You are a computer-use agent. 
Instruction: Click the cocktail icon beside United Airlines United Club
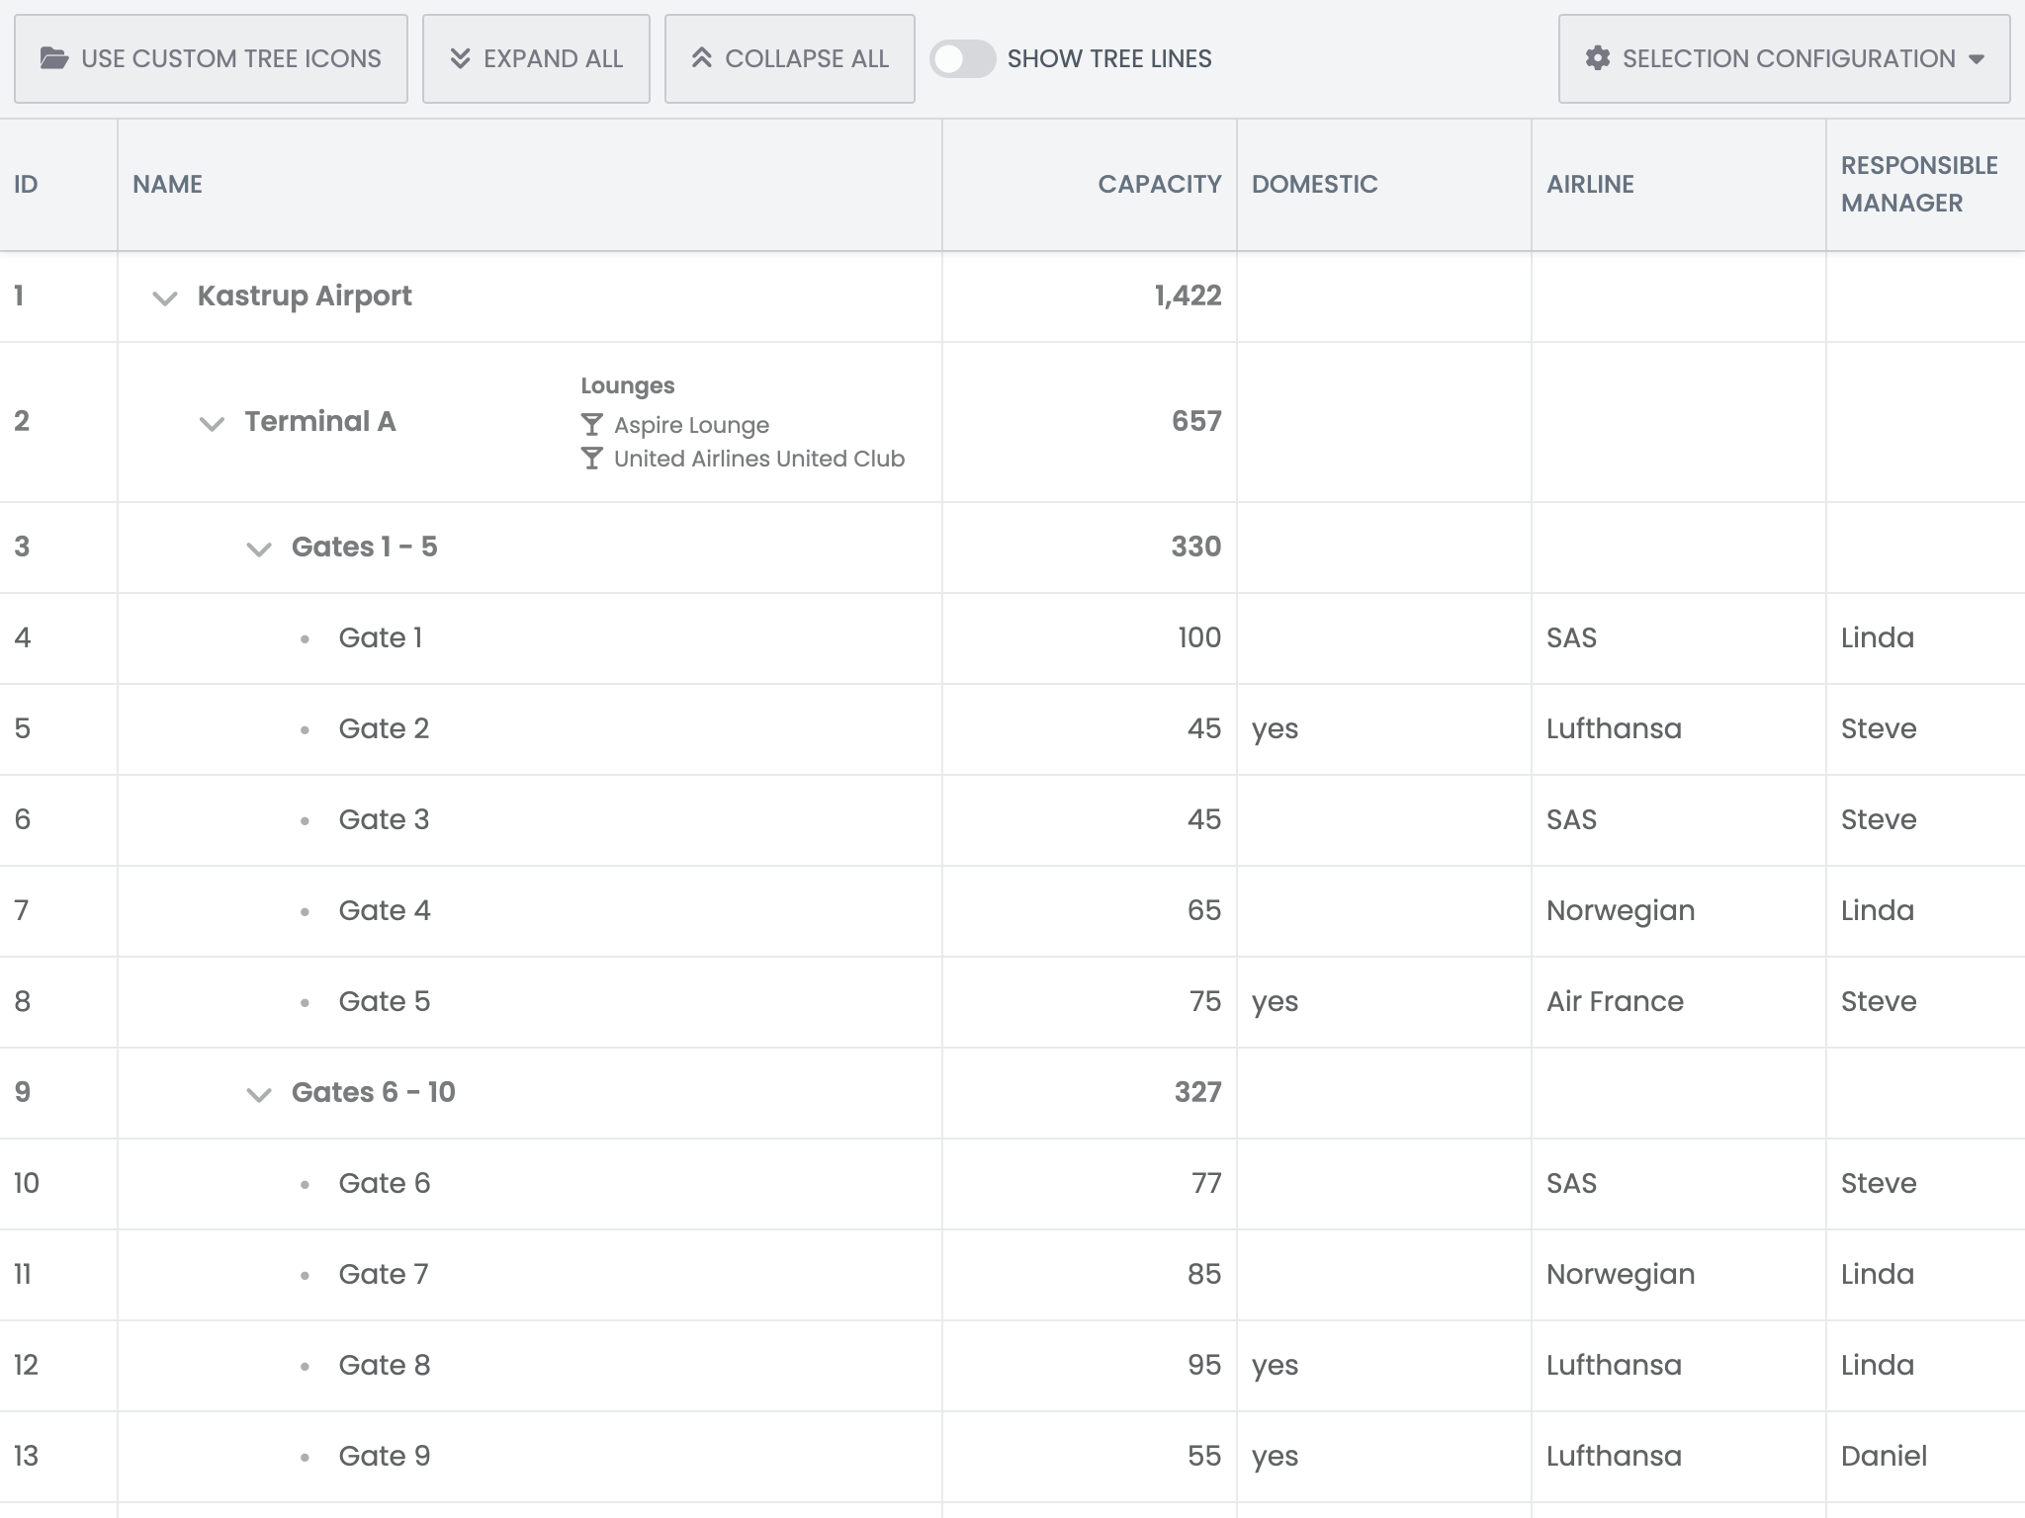click(591, 459)
